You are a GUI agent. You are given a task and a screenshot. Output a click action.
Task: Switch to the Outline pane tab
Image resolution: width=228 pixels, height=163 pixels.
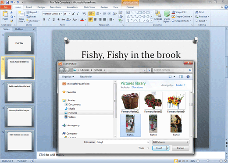point(19,29)
